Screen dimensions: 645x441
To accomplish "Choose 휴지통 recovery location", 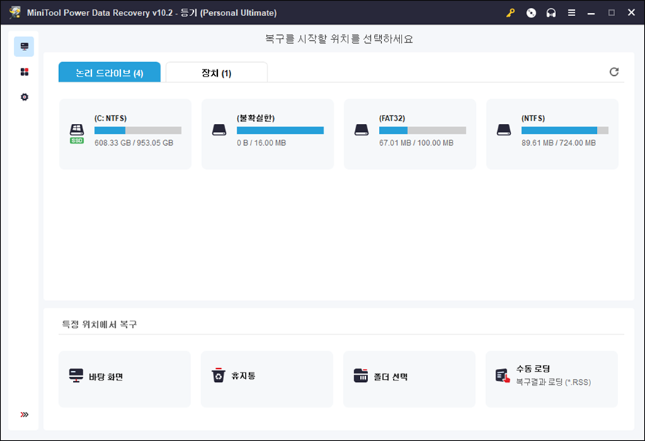I will [267, 379].
